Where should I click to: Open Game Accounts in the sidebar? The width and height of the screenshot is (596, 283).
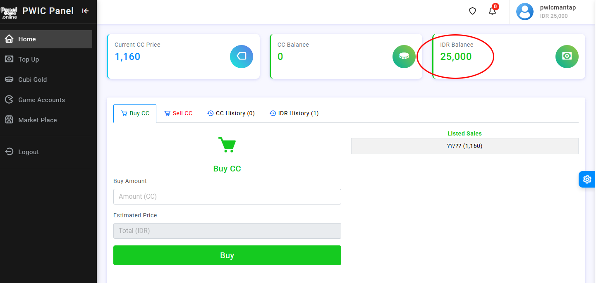point(41,100)
